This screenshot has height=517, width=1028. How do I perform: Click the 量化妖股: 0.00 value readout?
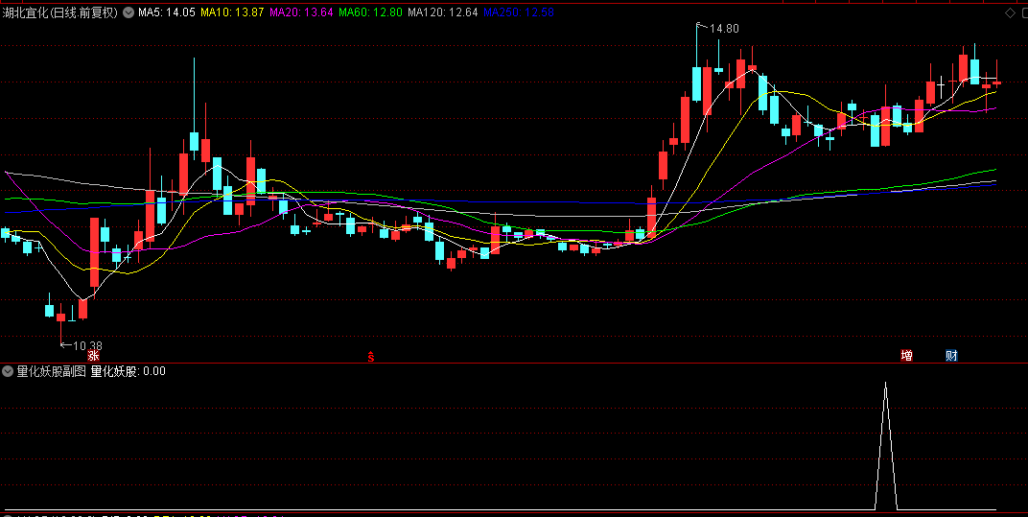tap(128, 371)
